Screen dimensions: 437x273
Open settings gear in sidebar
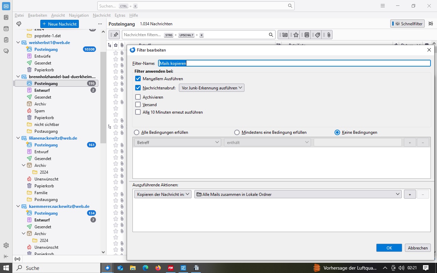pyautogui.click(x=6, y=245)
